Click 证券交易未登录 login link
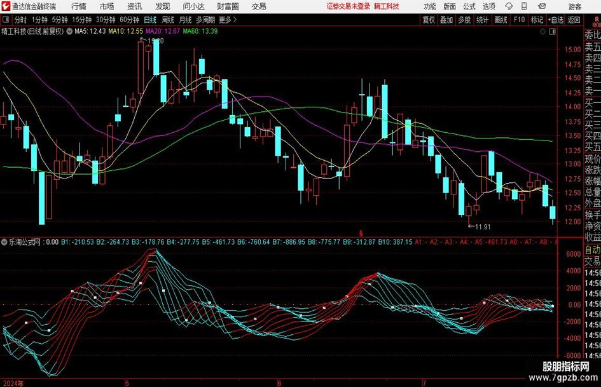The width and height of the screenshot is (601, 387). (x=349, y=6)
